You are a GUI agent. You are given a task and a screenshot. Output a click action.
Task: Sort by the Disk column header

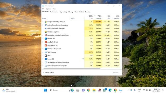(107, 17)
